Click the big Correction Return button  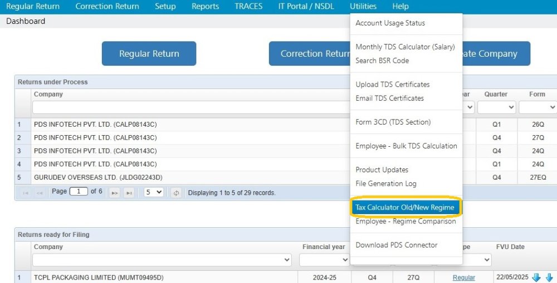[x=309, y=53]
